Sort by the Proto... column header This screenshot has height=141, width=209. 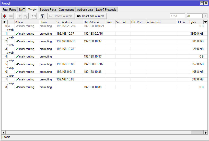pos(110,22)
